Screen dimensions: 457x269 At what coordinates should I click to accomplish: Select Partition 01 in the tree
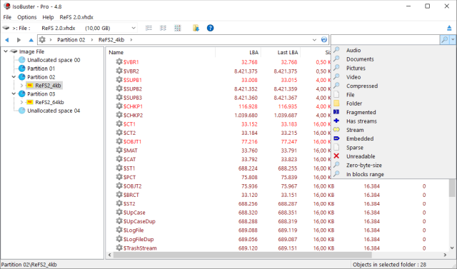[41, 68]
